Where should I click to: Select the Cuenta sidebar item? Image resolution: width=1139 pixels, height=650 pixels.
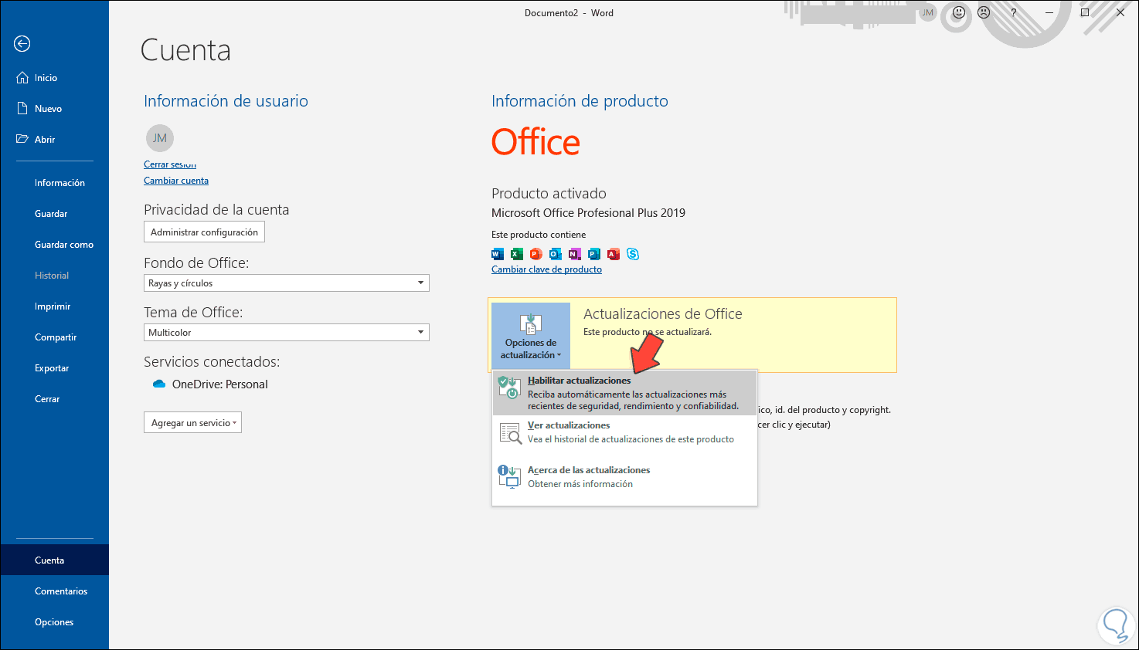(55, 560)
